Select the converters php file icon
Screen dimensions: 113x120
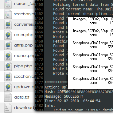tap(8, 24)
